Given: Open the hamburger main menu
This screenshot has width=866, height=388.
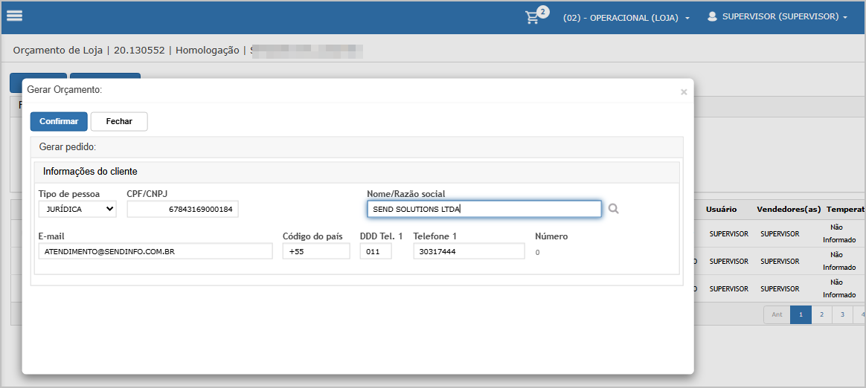Looking at the screenshot, I should (x=14, y=16).
